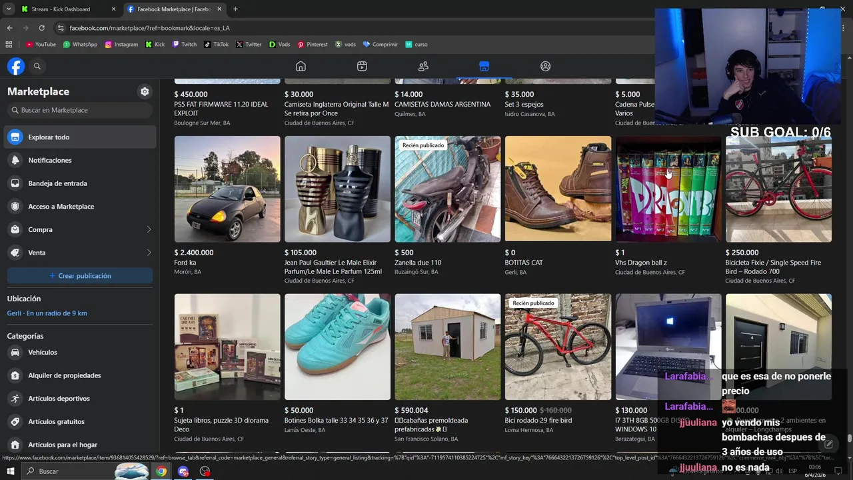Open Sujeta libros puzzle 3D listing photo
The height and width of the screenshot is (480, 853).
coord(227,347)
